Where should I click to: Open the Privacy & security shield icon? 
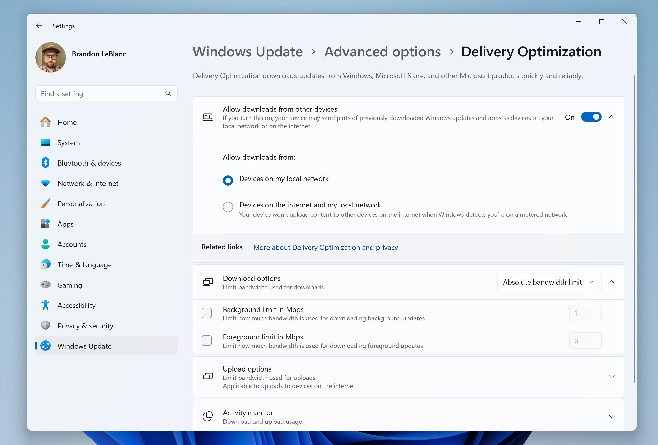point(46,325)
